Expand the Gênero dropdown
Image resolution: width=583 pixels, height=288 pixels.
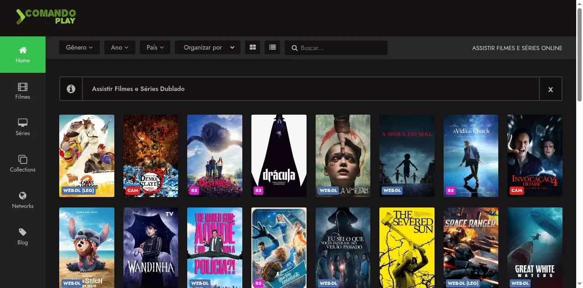tap(79, 47)
